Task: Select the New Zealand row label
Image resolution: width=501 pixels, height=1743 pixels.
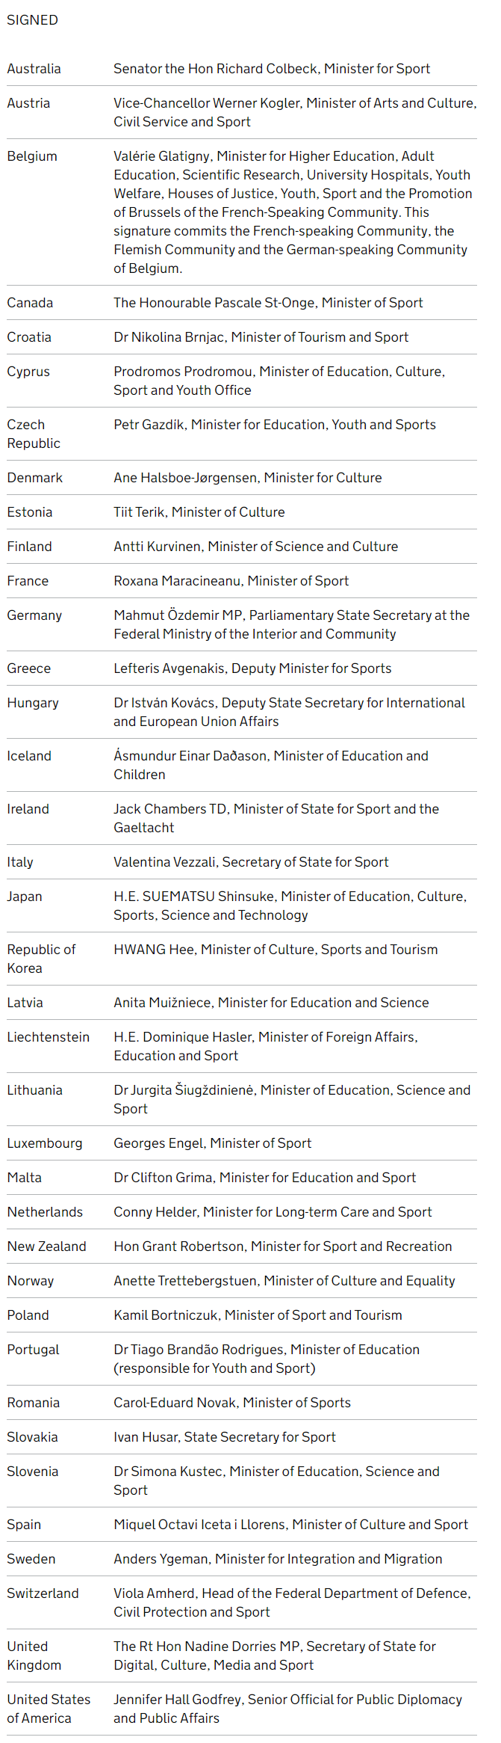Action: pyautogui.click(x=46, y=1246)
